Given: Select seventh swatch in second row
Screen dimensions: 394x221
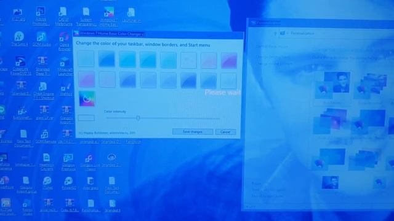Looking at the screenshot, I should [x=209, y=81].
